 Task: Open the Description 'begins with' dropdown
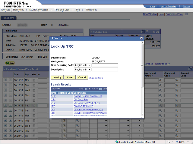[83, 70]
